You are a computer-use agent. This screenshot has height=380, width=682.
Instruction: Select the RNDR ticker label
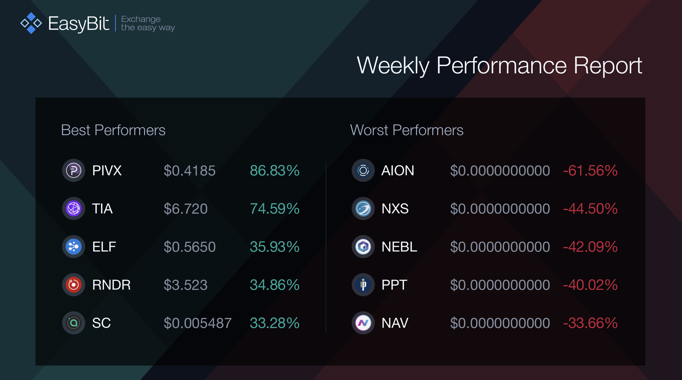click(x=111, y=285)
